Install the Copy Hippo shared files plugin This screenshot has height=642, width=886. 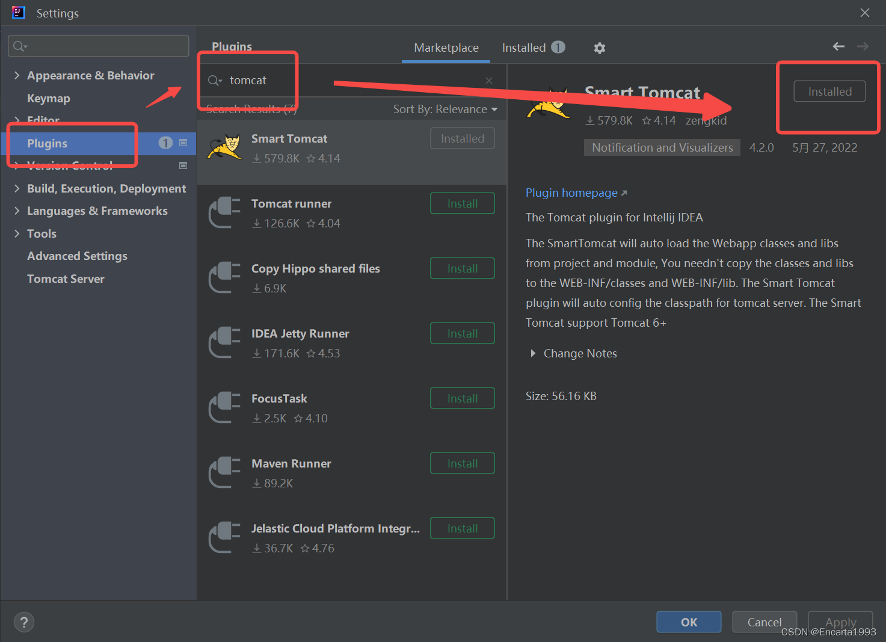tap(463, 268)
